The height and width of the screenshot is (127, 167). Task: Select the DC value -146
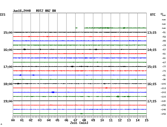coord(163,110)
